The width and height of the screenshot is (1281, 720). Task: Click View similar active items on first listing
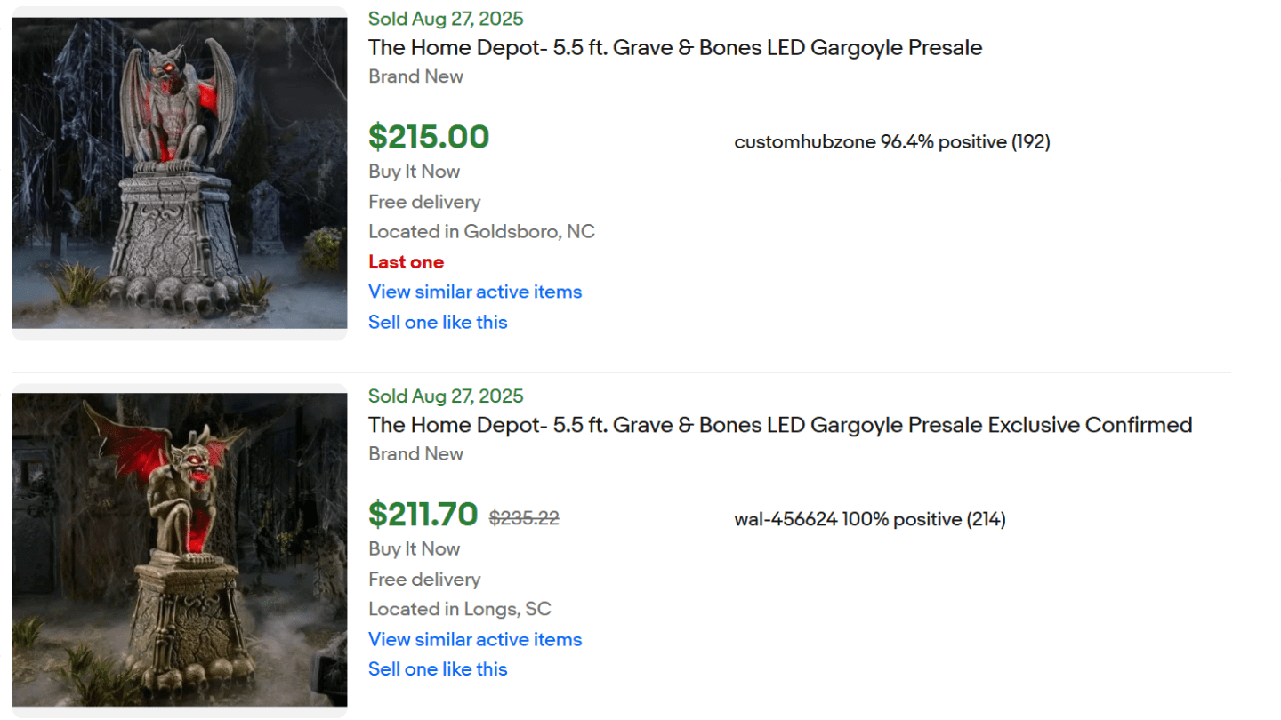(x=474, y=292)
